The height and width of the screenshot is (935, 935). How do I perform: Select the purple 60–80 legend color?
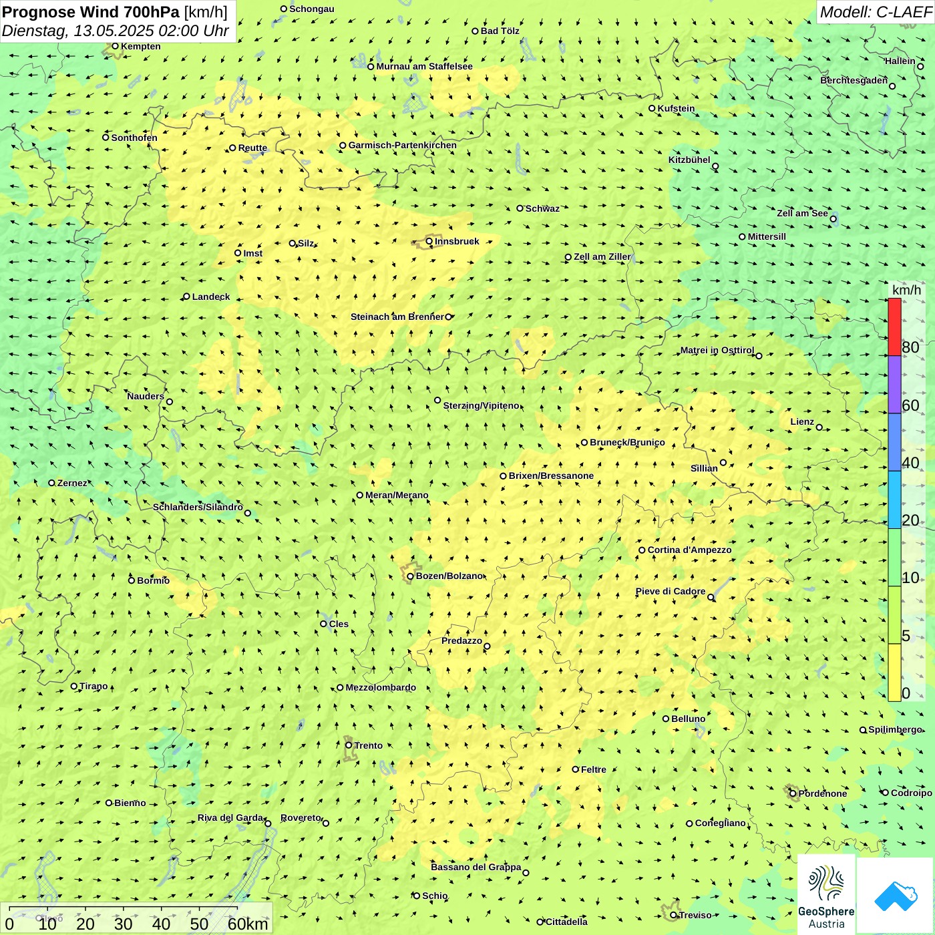[x=894, y=385]
